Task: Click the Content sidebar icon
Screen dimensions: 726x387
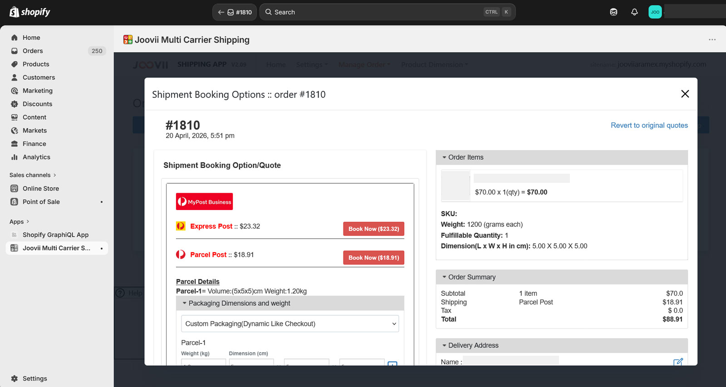Action: pyautogui.click(x=15, y=117)
